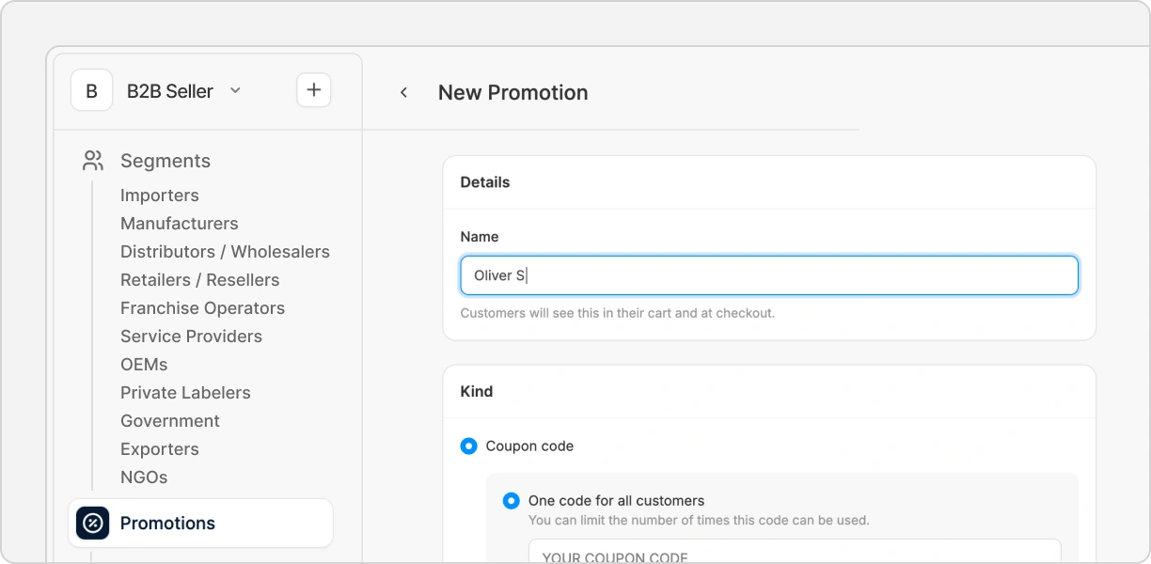
Task: Open the Private Labelers segment
Action: (185, 393)
